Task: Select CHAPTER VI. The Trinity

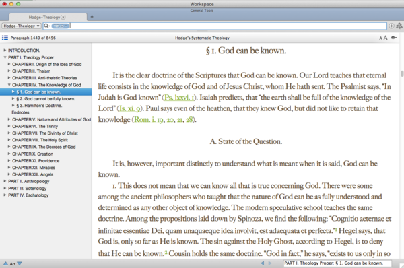Action: coord(35,127)
